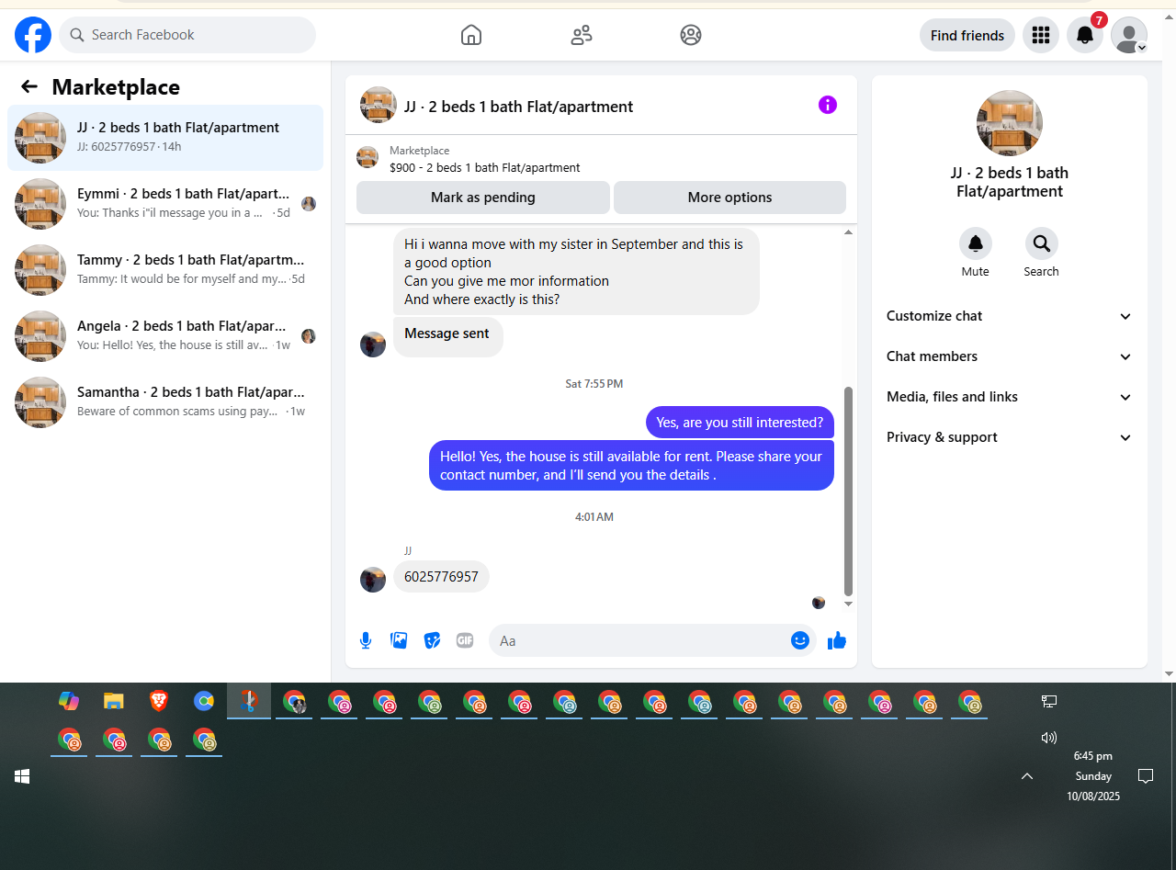
Task: Select the 6025776957 message bubble
Action: (441, 577)
